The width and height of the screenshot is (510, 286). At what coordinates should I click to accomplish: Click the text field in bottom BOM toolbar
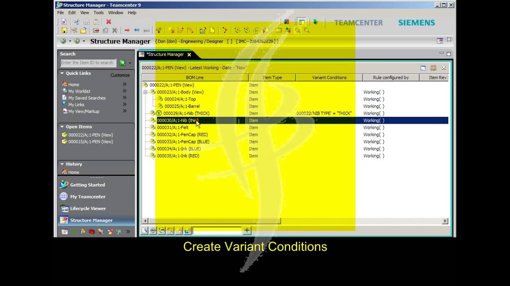pos(218,230)
